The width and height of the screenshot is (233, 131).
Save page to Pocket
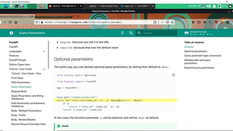click(x=167, y=22)
